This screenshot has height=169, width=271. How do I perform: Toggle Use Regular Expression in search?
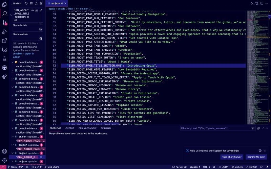click(x=41, y=10)
